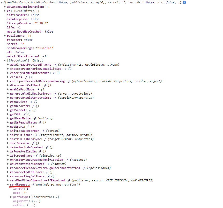
Task: Expand the initSession function
Action: click(x=8, y=143)
